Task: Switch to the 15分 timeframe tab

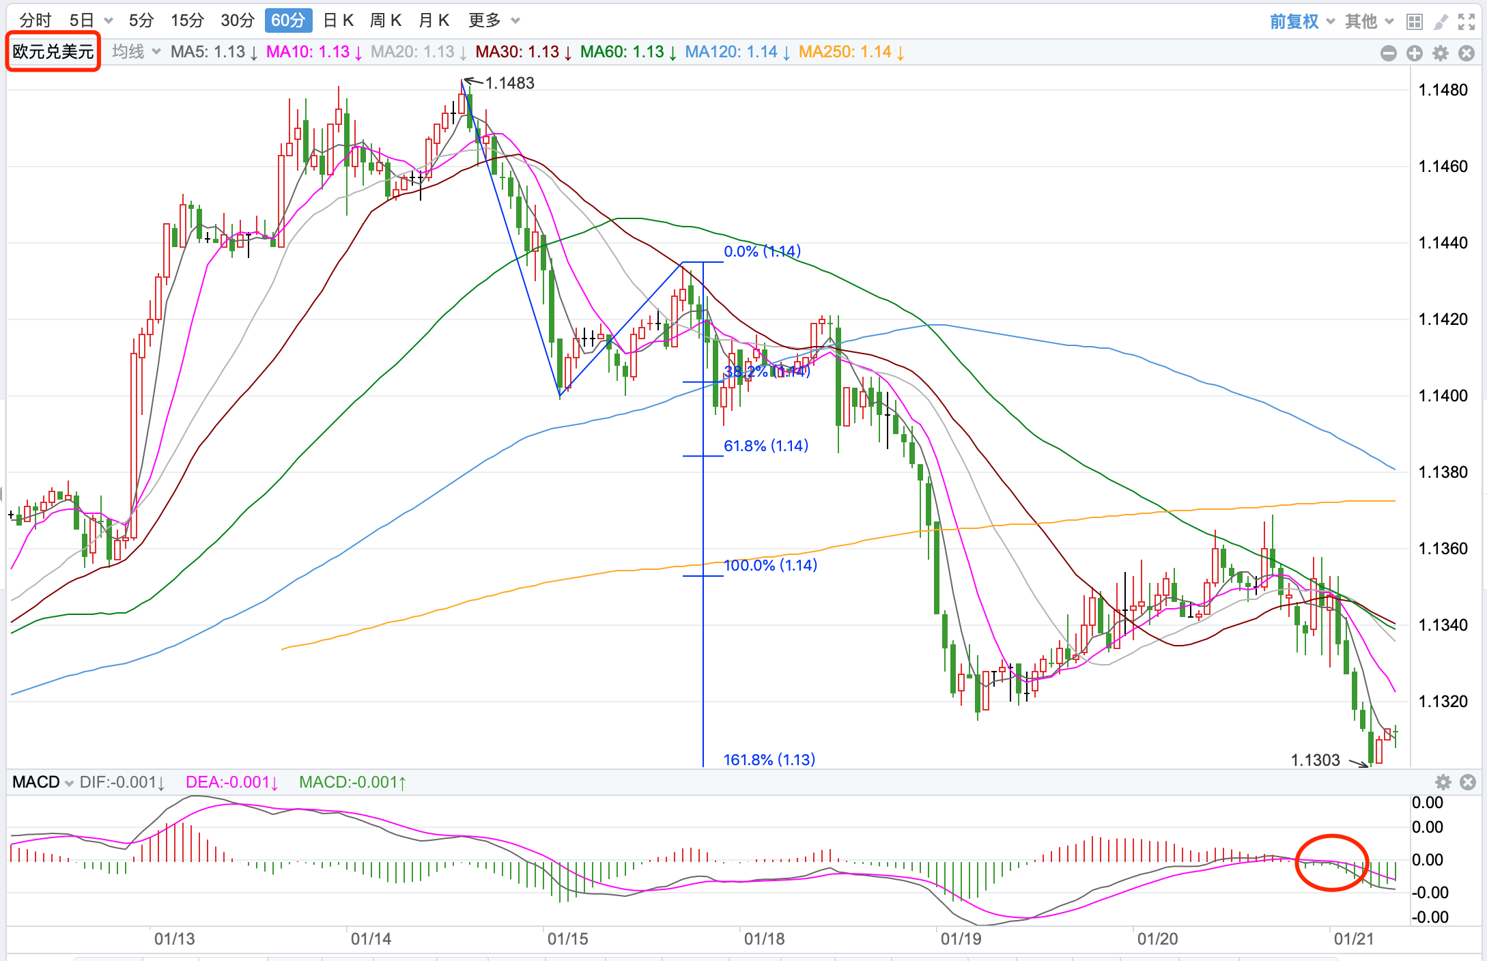Action: coord(187,20)
